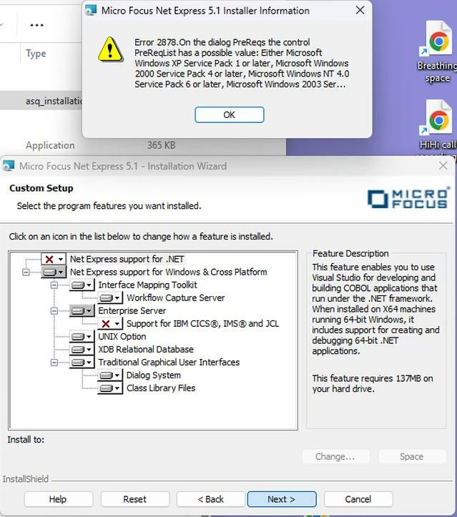Select the asq_installation file in File Explorer
The width and height of the screenshot is (457, 517).
point(54,101)
